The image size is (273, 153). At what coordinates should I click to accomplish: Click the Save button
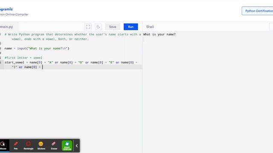click(113, 27)
